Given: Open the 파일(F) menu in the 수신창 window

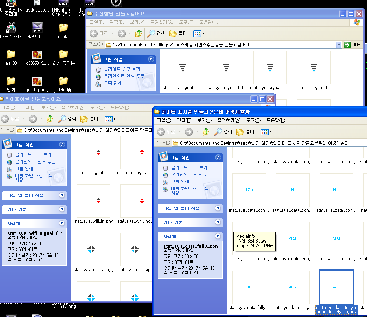Looking at the screenshot, I should tap(97, 22).
